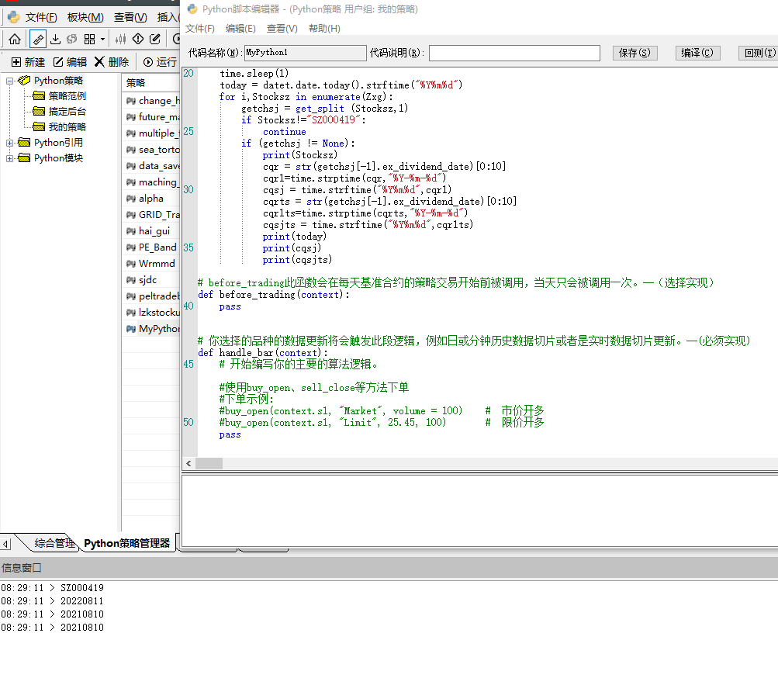This screenshot has height=685, width=778.
Task: Click the code editor horizontal scrollbar thumb
Action: [209, 464]
